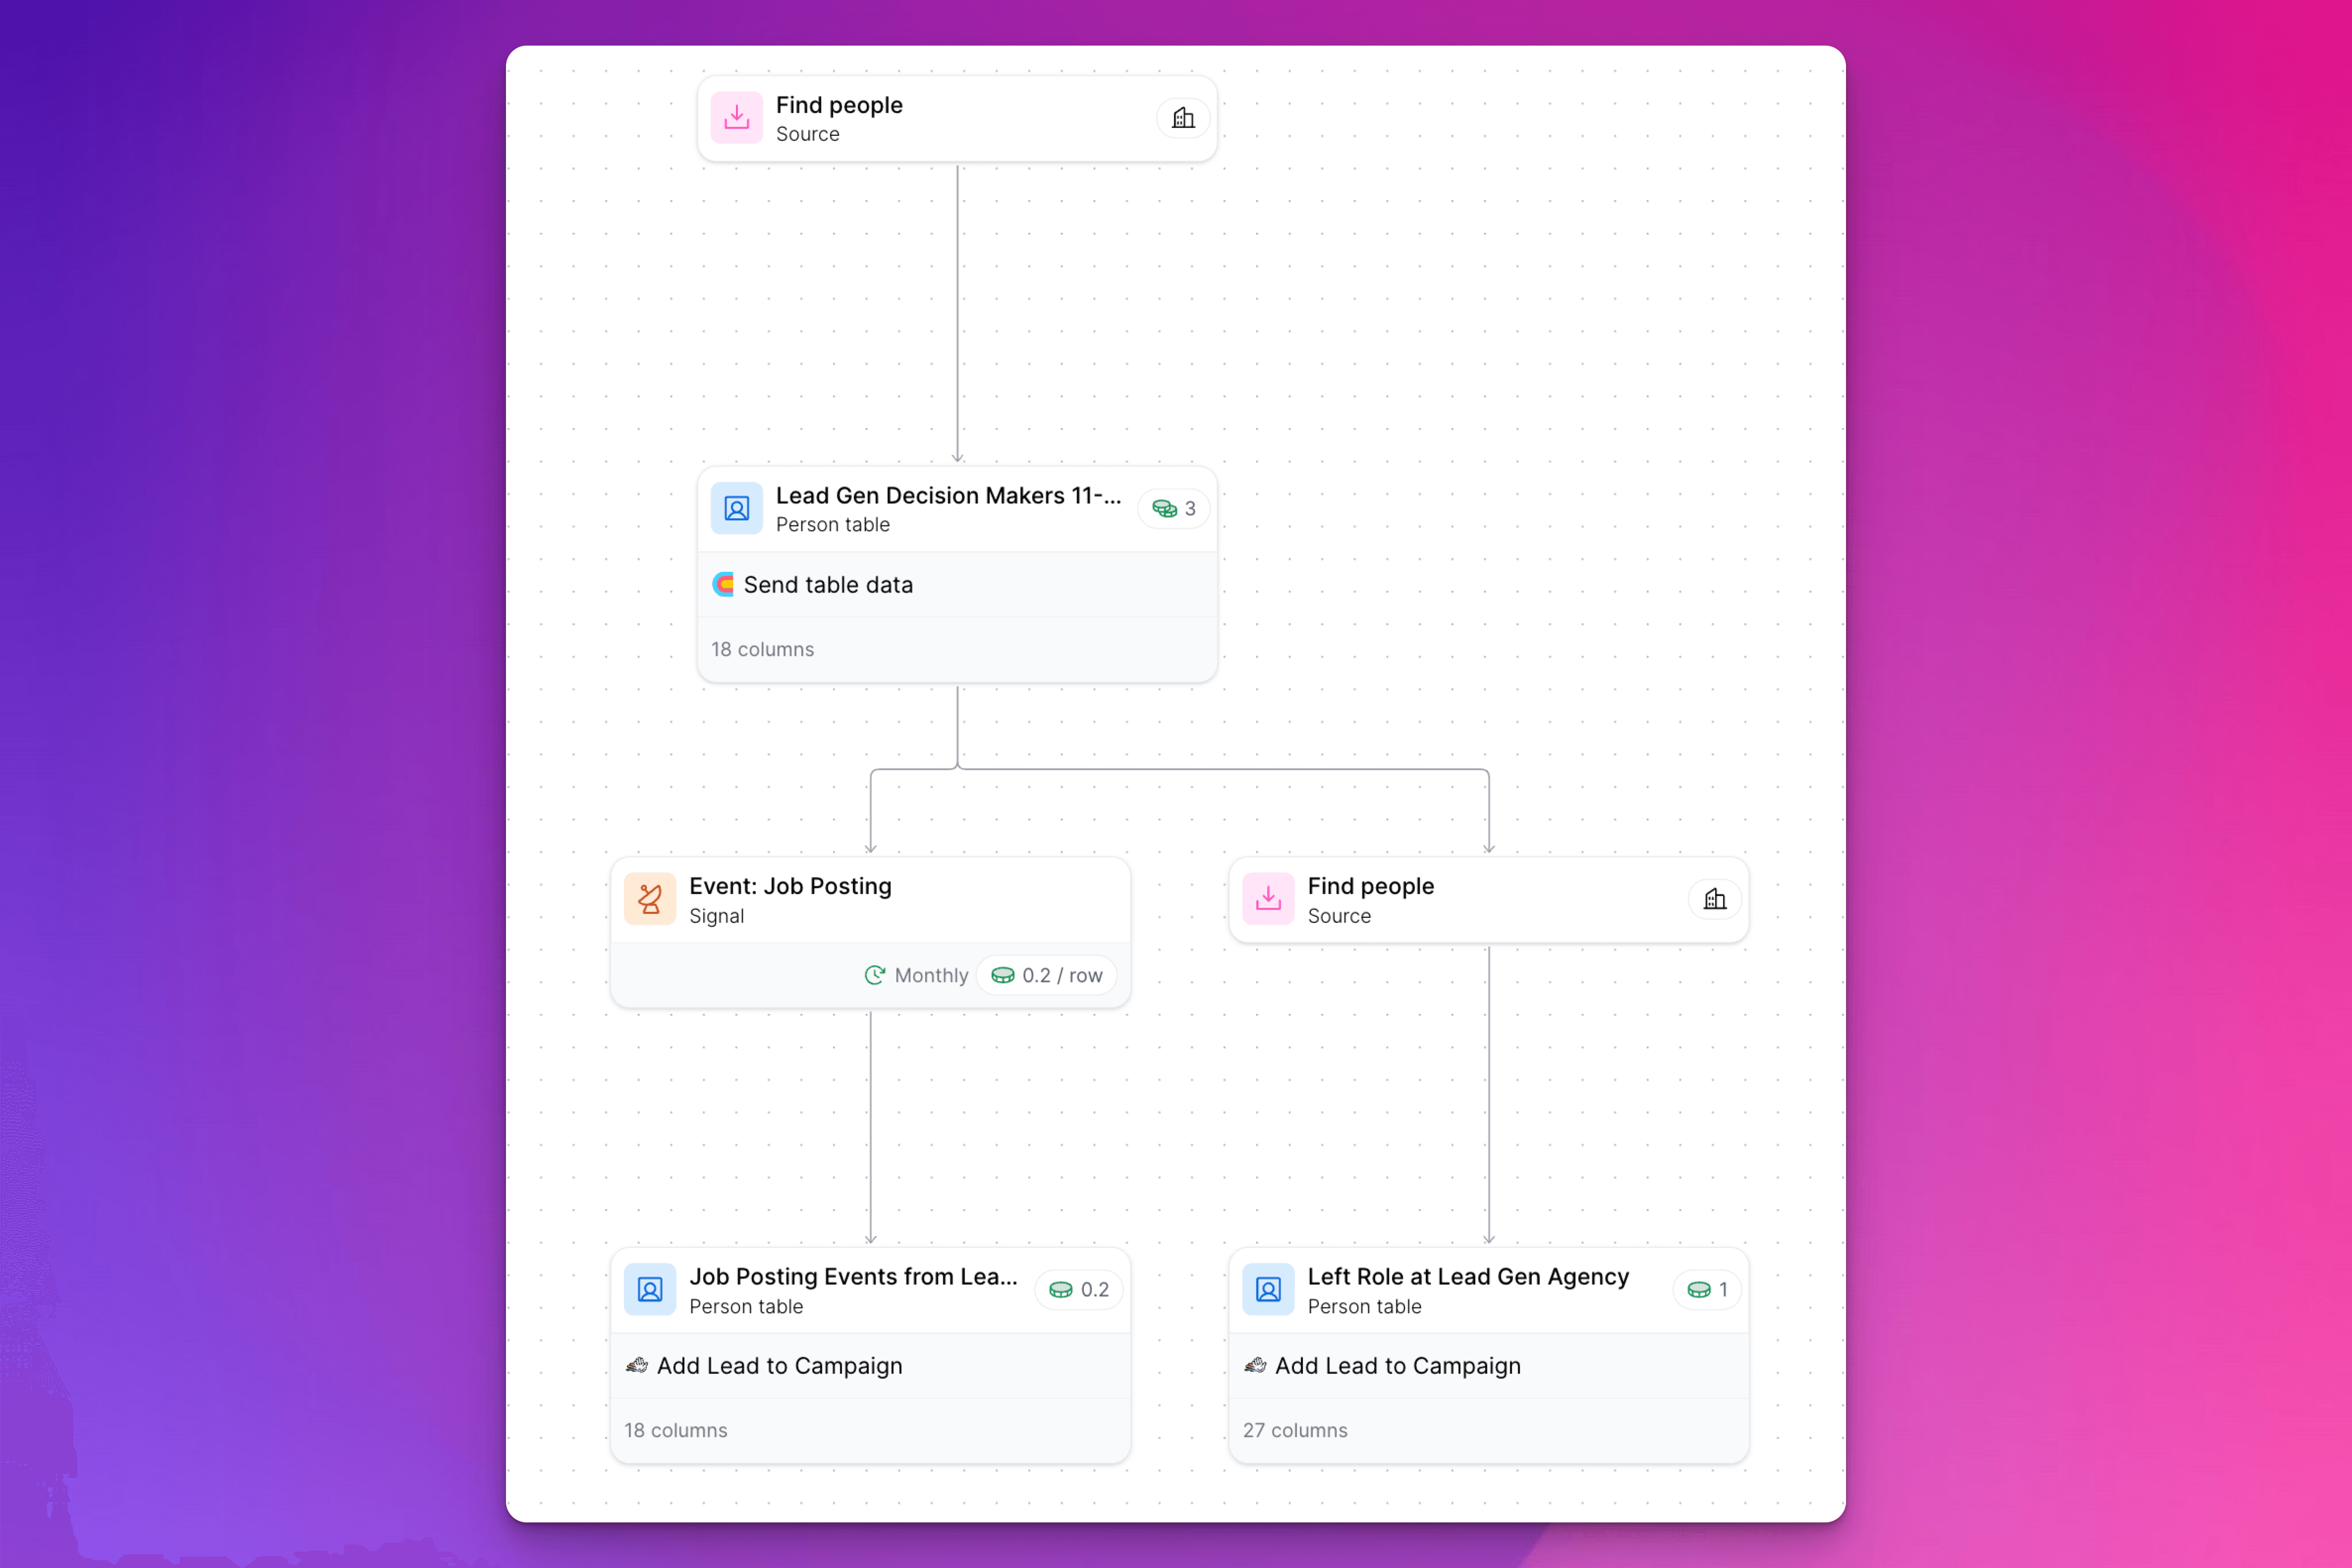This screenshot has width=2352, height=1568.
Task: Click the 0.2 / row credit badge
Action: coord(1047,975)
